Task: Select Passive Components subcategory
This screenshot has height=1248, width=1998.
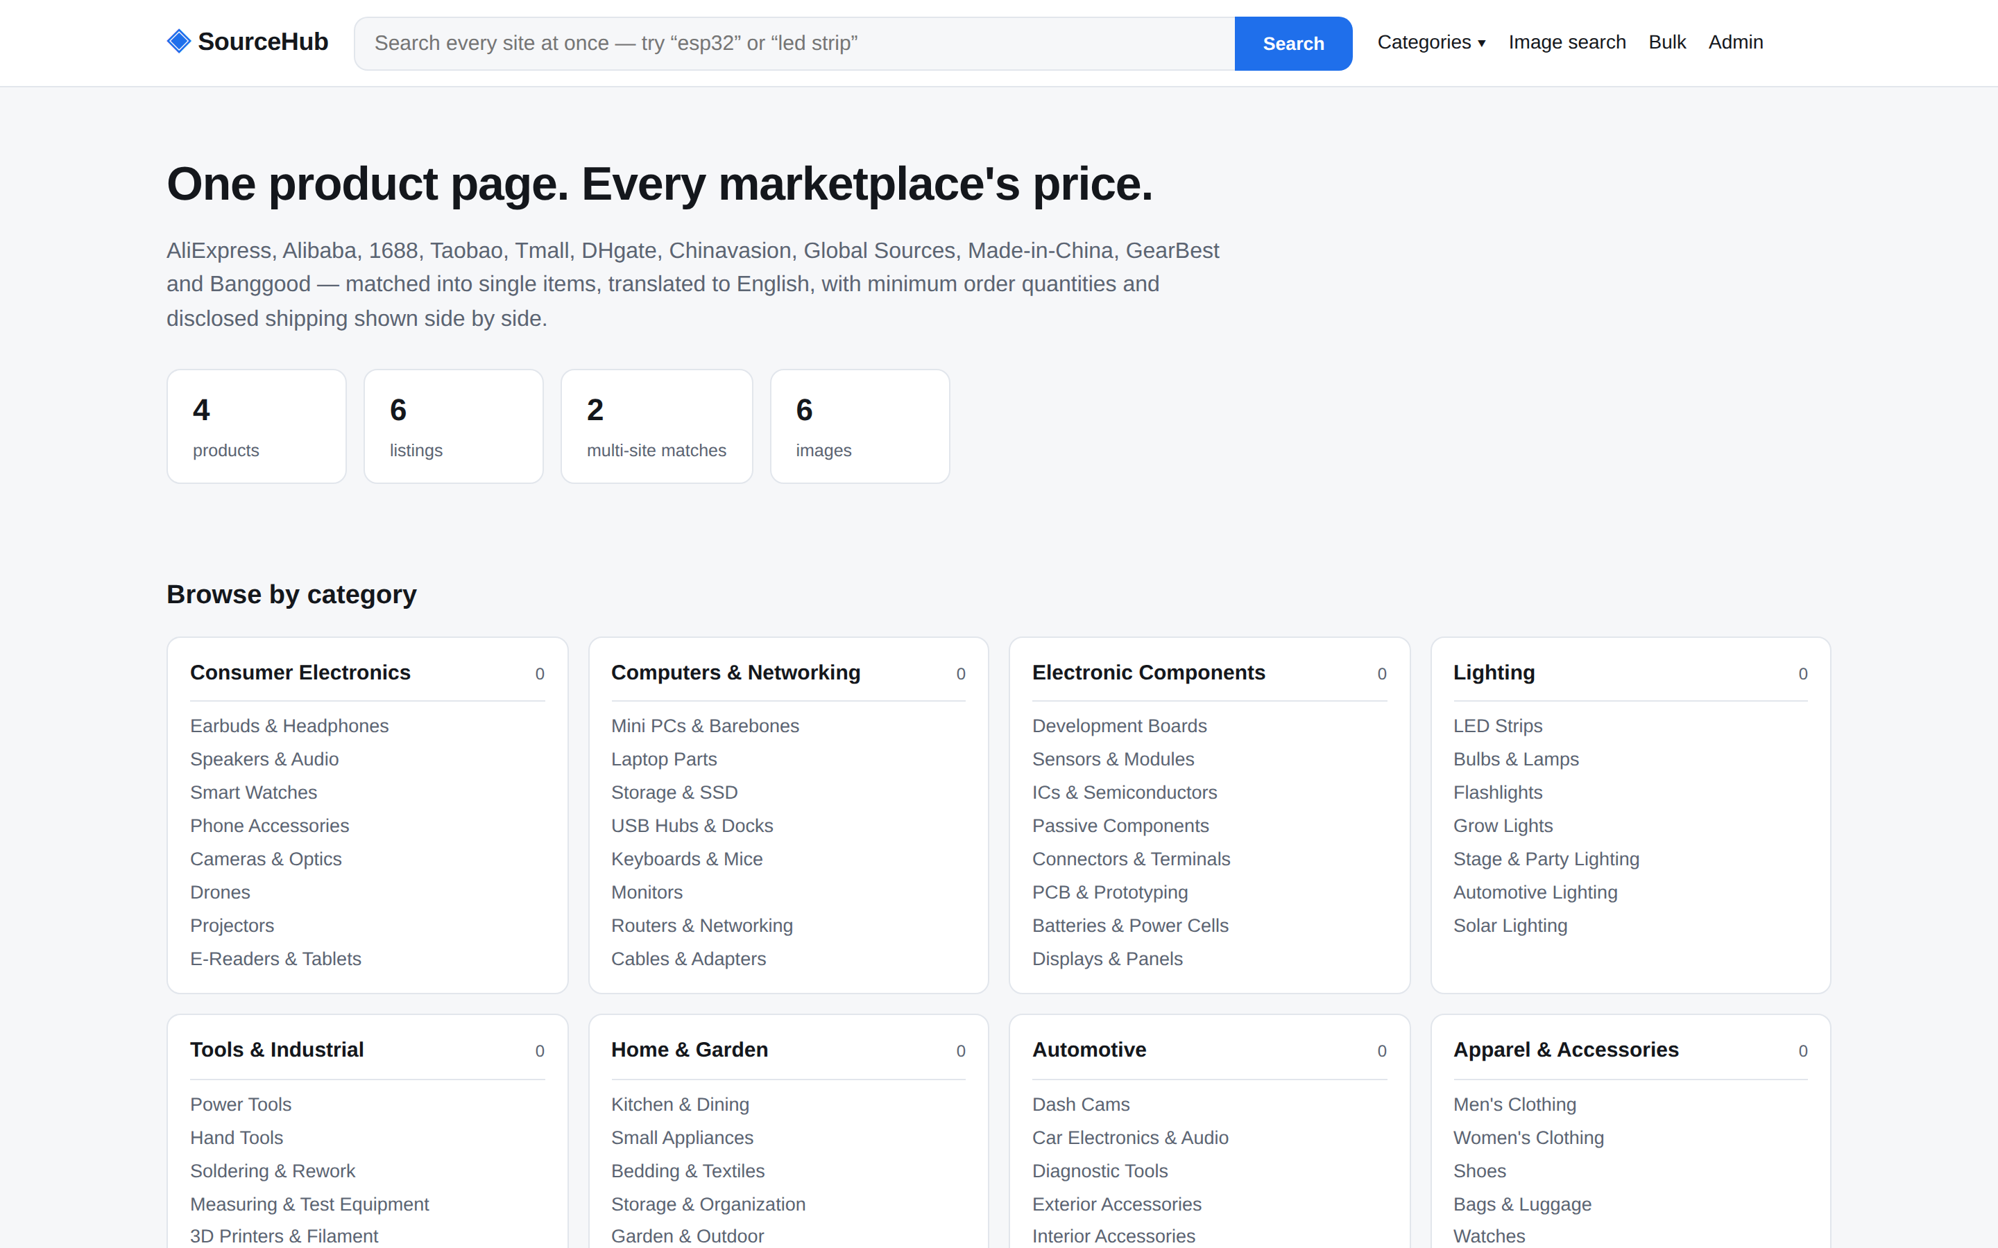Action: [1120, 825]
